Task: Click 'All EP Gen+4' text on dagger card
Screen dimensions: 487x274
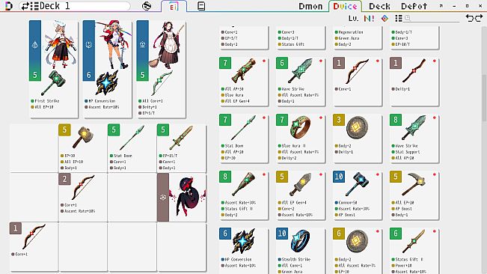Action: (x=294, y=203)
